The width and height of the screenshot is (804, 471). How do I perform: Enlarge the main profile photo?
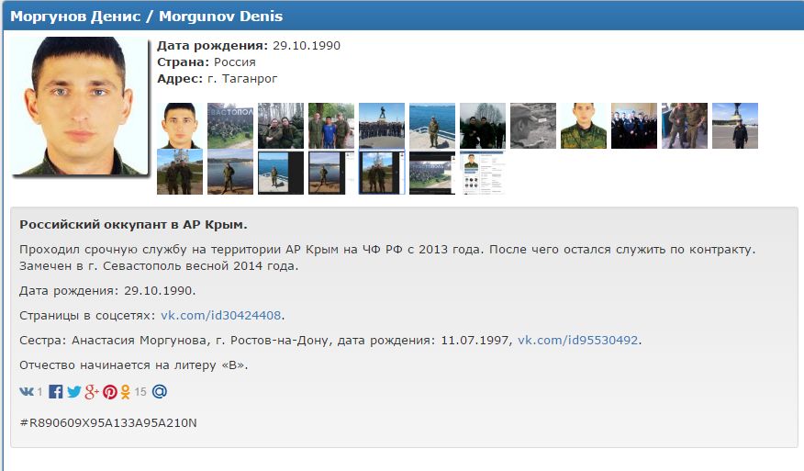(78, 106)
